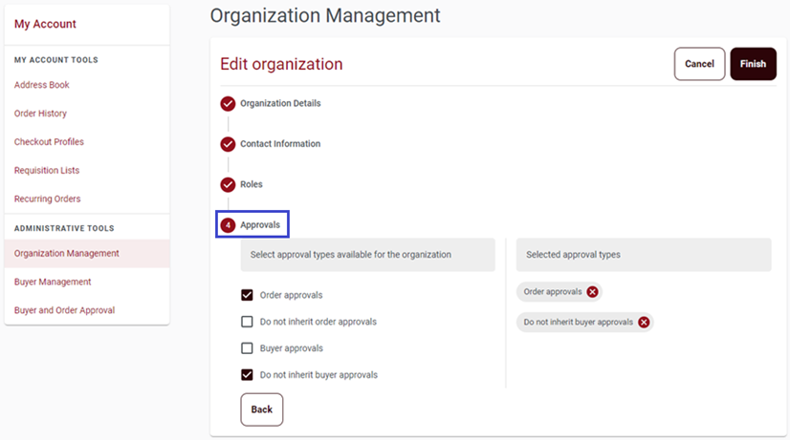Image resolution: width=790 pixels, height=440 pixels.
Task: Click the Cancel button
Action: tap(699, 64)
